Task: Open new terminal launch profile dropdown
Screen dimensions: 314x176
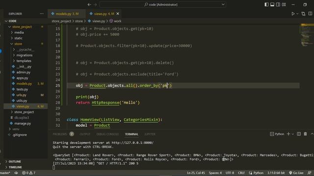Action: click(293, 134)
